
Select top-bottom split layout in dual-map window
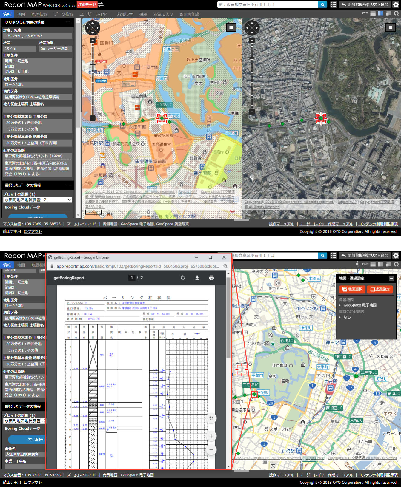[x=373, y=13]
